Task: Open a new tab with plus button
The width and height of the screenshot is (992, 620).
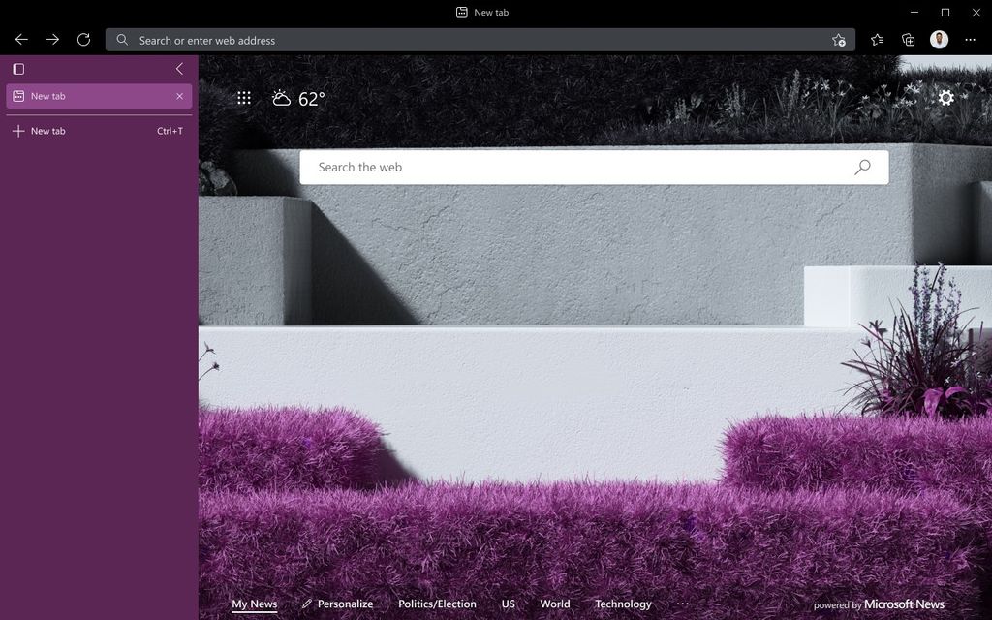Action: (18, 131)
